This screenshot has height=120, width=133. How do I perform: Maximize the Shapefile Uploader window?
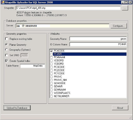(126, 2)
